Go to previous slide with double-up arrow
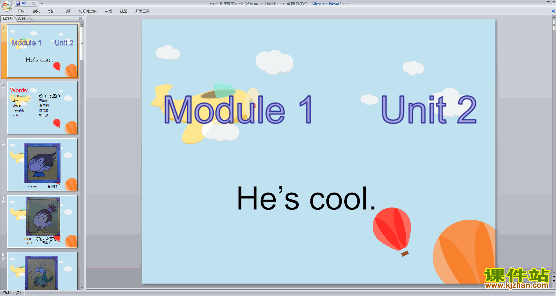 coord(554,277)
